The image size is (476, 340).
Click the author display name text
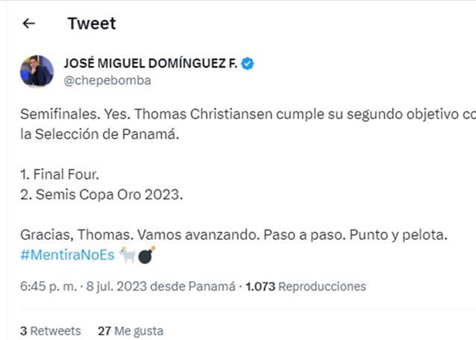(152, 63)
